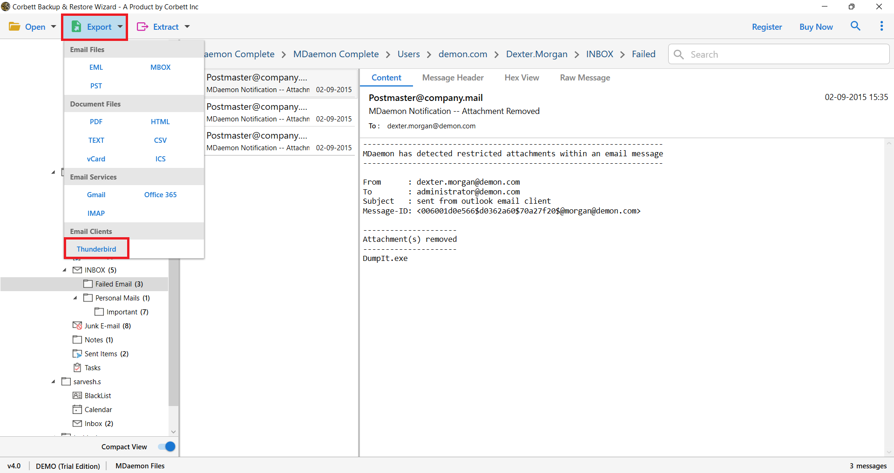Choose MBOX export format
This screenshot has width=894, height=473.
pos(160,67)
